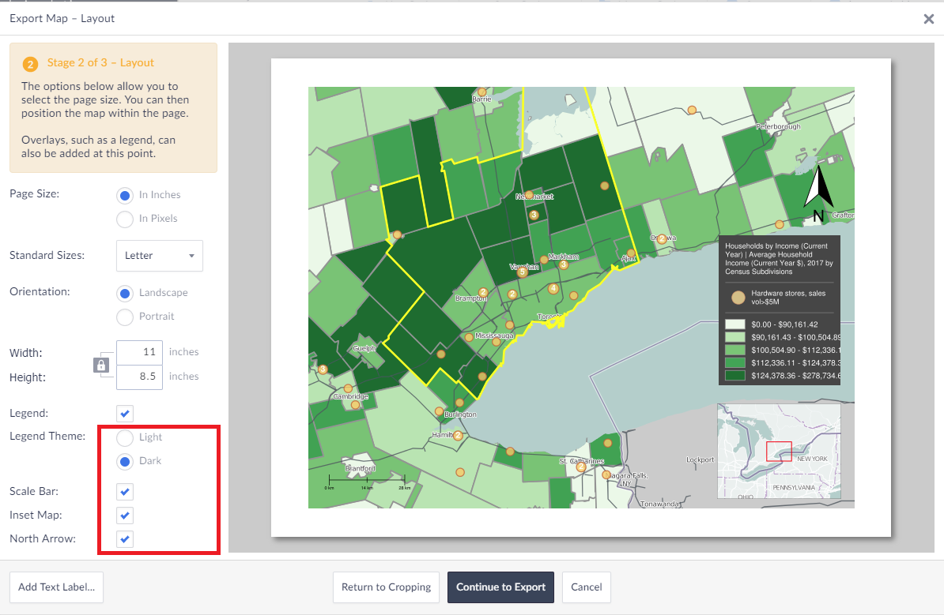
Task: Click the stage 2 number badge
Action: coord(31,64)
